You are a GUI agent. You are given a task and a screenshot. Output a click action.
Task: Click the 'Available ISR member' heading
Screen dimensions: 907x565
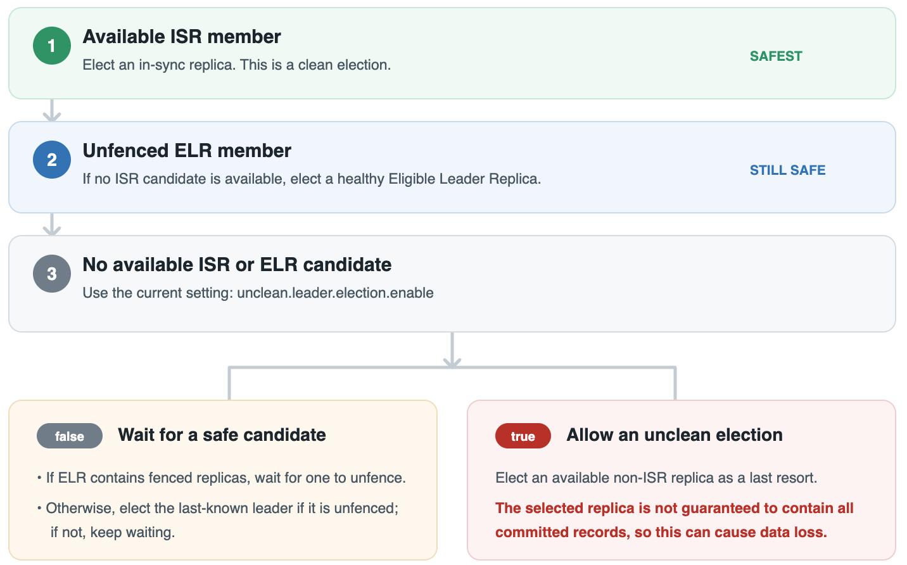[x=182, y=37]
